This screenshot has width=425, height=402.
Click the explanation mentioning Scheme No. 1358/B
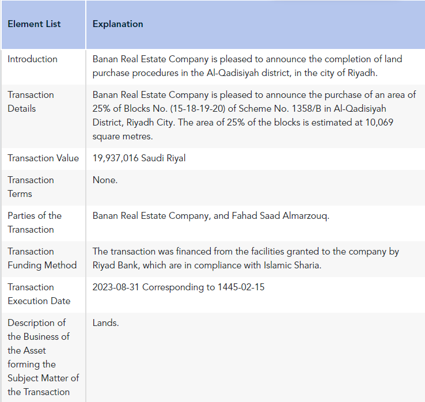pyautogui.click(x=254, y=116)
